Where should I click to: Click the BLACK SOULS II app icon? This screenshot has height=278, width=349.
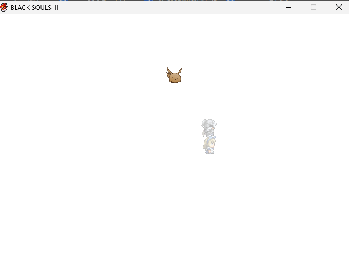tap(4, 7)
